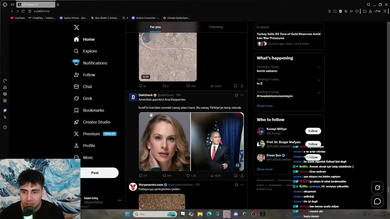Bookmark the Daktilock post
This screenshot has height=219, width=390.
click(x=236, y=176)
